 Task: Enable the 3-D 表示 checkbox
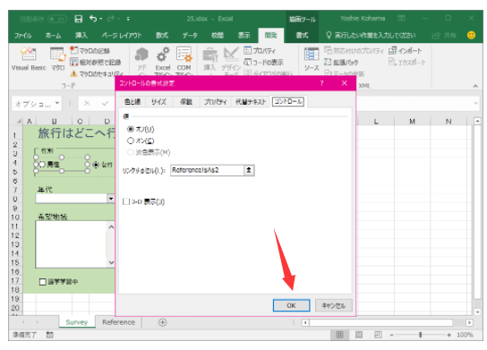tap(126, 202)
